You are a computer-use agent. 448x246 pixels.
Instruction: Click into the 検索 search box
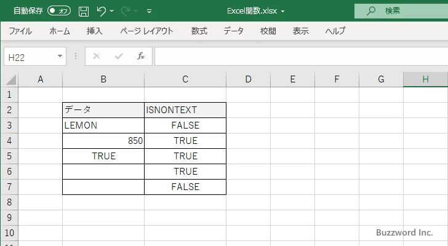[401, 11]
